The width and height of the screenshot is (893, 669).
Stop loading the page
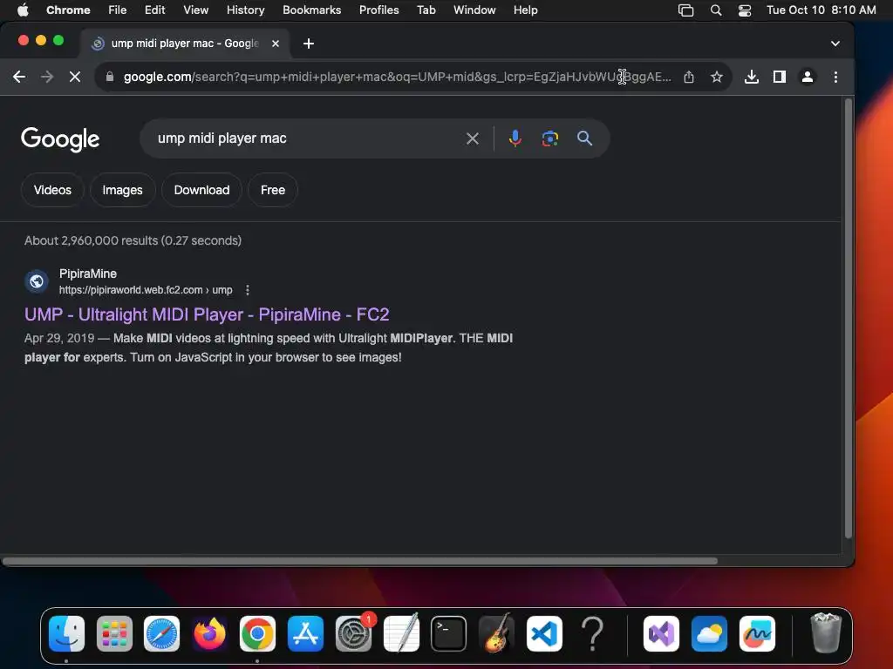[75, 77]
